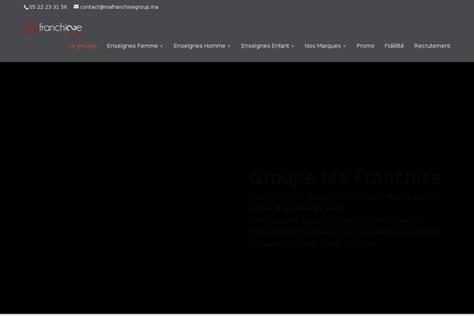Click the contact@mafranchisegroup.ma email link
Screen dimensions: 474x316
(x=119, y=7)
